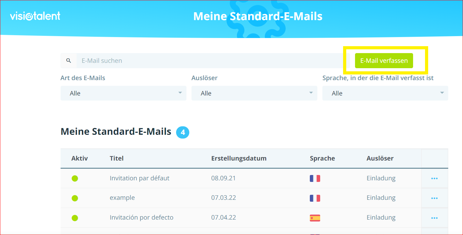Click the search magnifier icon
Screen dimensions: 463x235
click(x=69, y=61)
